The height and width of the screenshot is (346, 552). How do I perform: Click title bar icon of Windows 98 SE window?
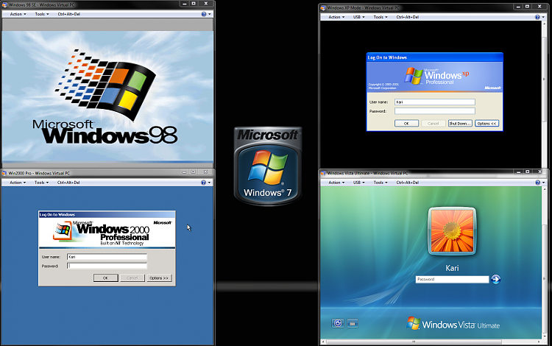[4, 4]
